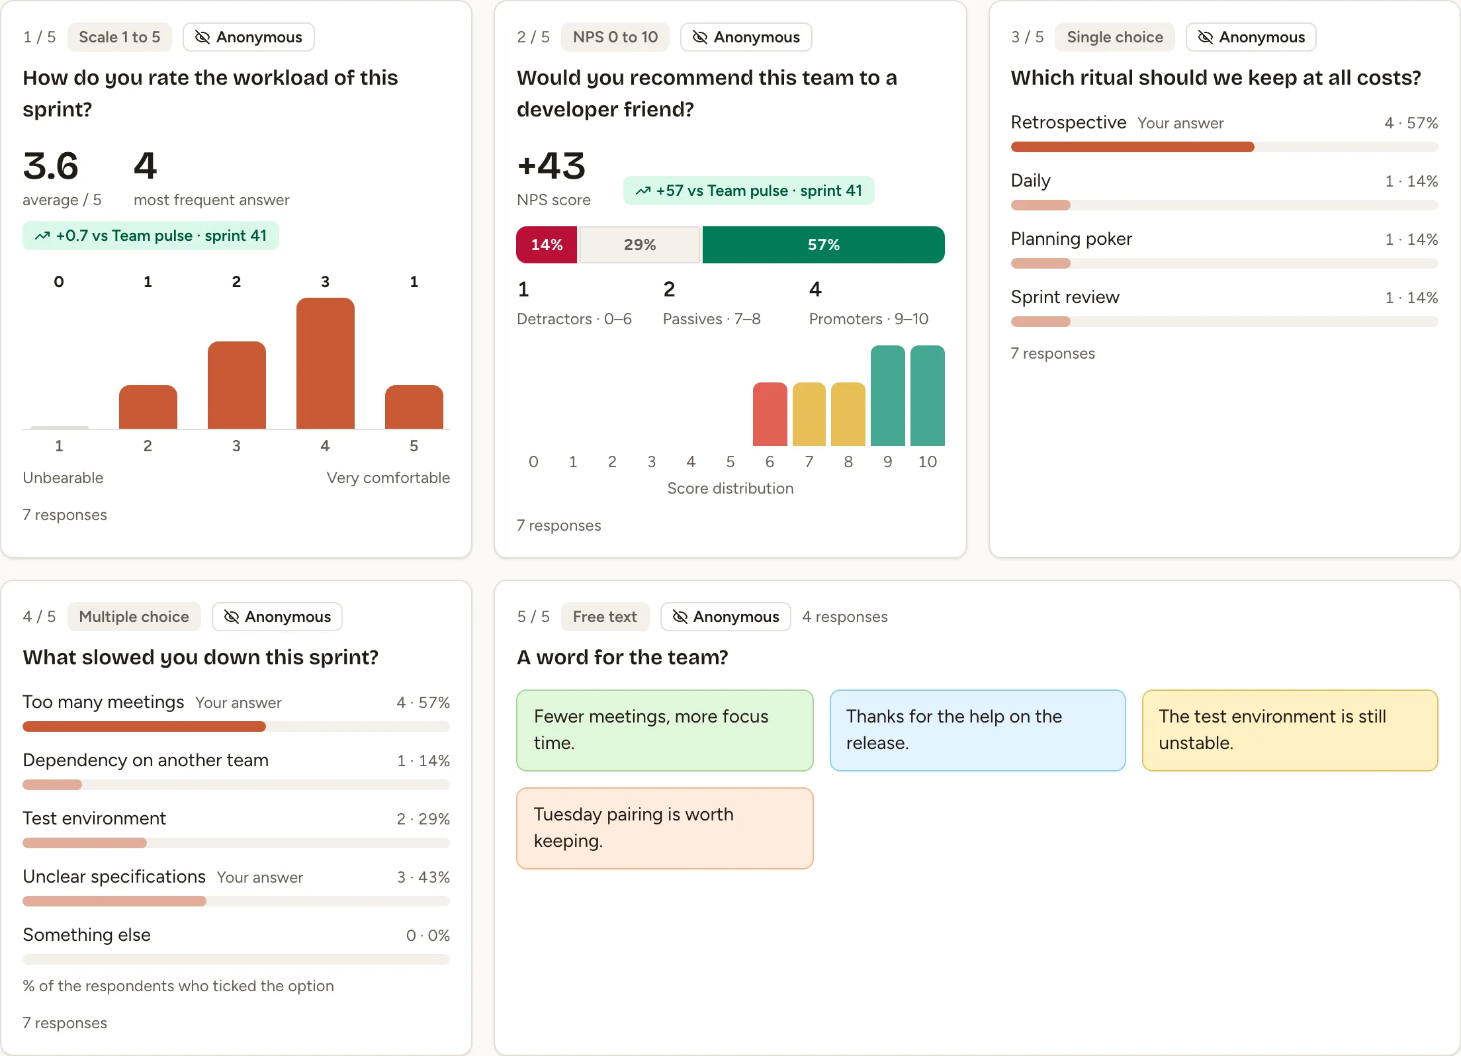This screenshot has height=1056, width=1461.
Task: Select the red 14% detractors segment
Action: click(x=547, y=245)
